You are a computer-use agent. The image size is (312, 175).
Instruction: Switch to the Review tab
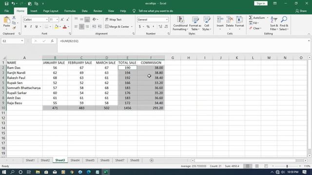(97, 11)
